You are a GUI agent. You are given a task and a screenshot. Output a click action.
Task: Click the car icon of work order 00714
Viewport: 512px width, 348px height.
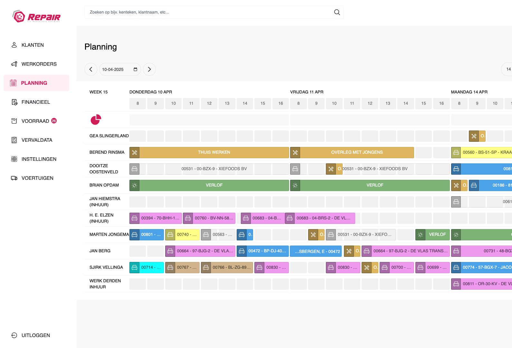click(135, 267)
